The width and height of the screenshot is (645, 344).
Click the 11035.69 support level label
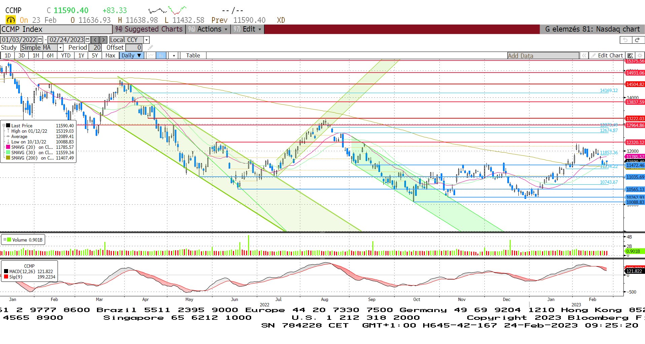[x=635, y=177]
